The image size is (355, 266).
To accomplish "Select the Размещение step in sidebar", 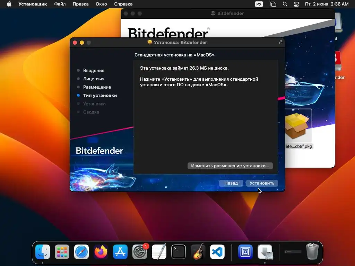I will pyautogui.click(x=97, y=87).
